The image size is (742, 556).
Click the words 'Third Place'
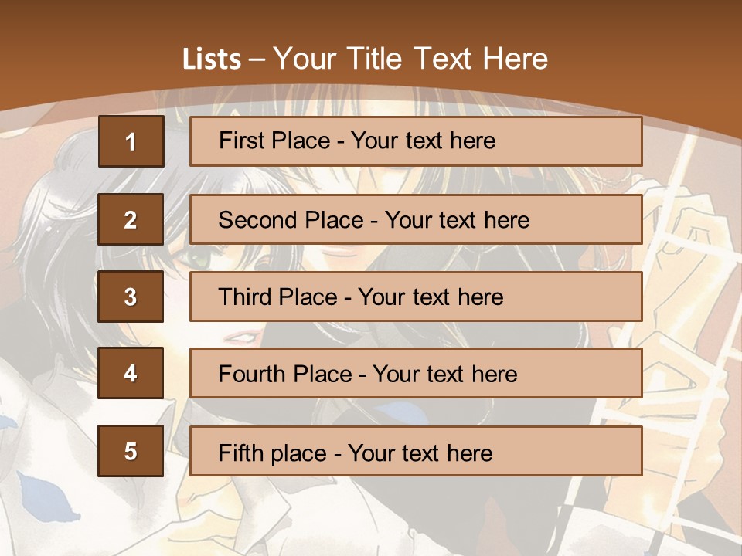[277, 297]
